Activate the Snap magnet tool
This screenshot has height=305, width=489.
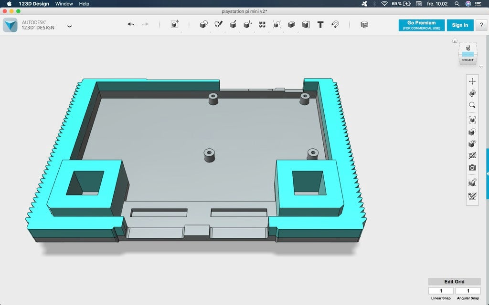335,25
